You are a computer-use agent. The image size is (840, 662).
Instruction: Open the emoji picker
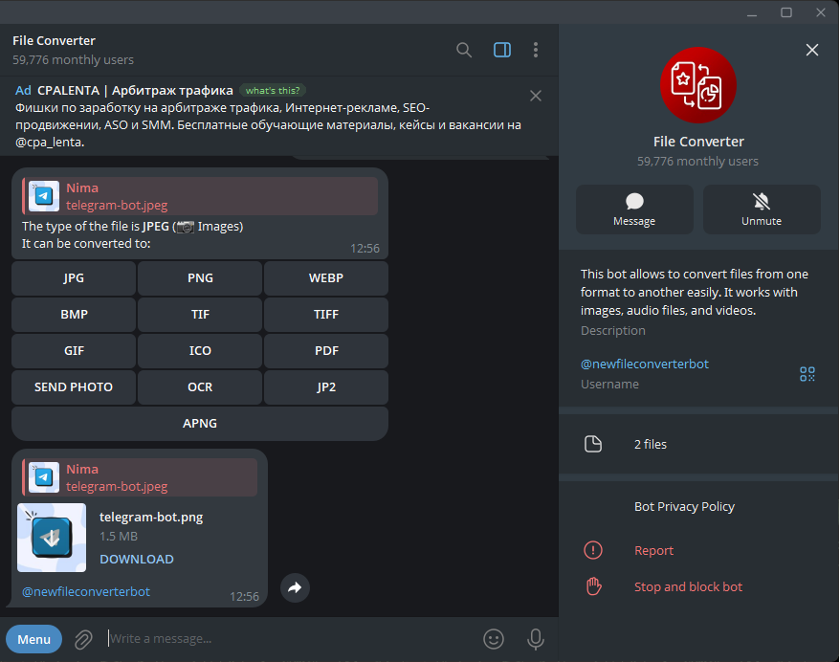click(x=494, y=638)
